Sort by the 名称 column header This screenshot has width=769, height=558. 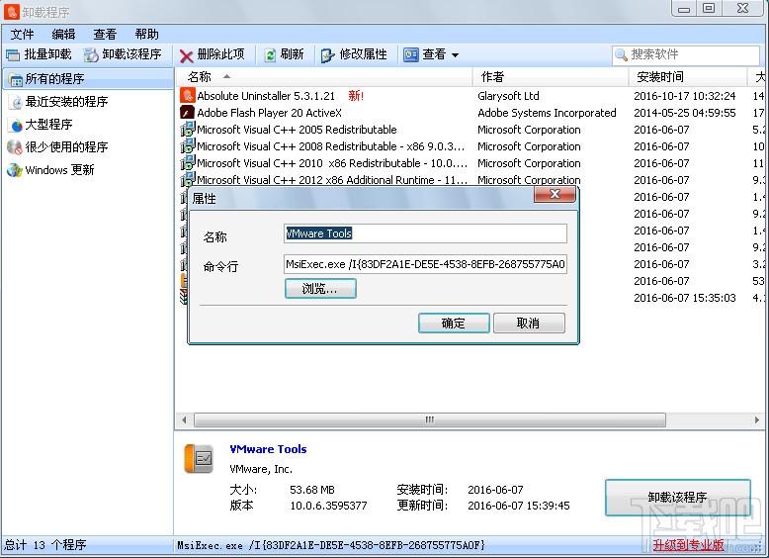point(323,77)
